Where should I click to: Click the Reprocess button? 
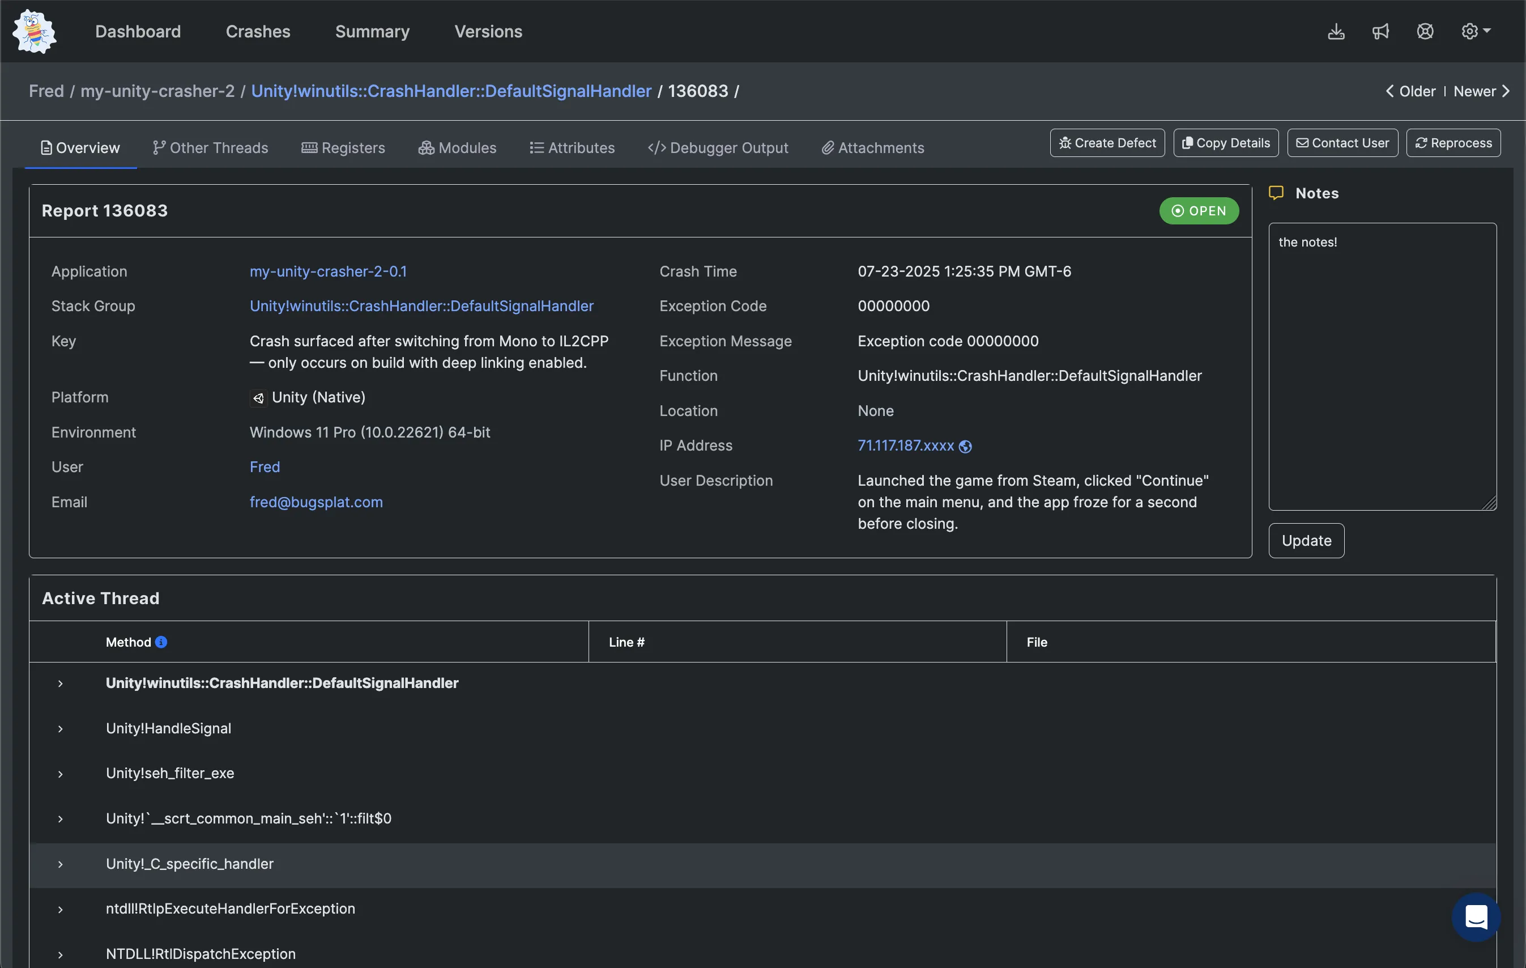(x=1453, y=143)
